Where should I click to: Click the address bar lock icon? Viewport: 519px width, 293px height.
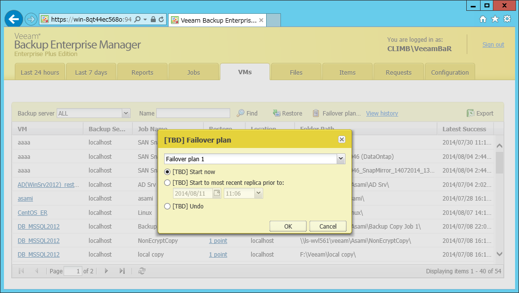[x=153, y=20]
